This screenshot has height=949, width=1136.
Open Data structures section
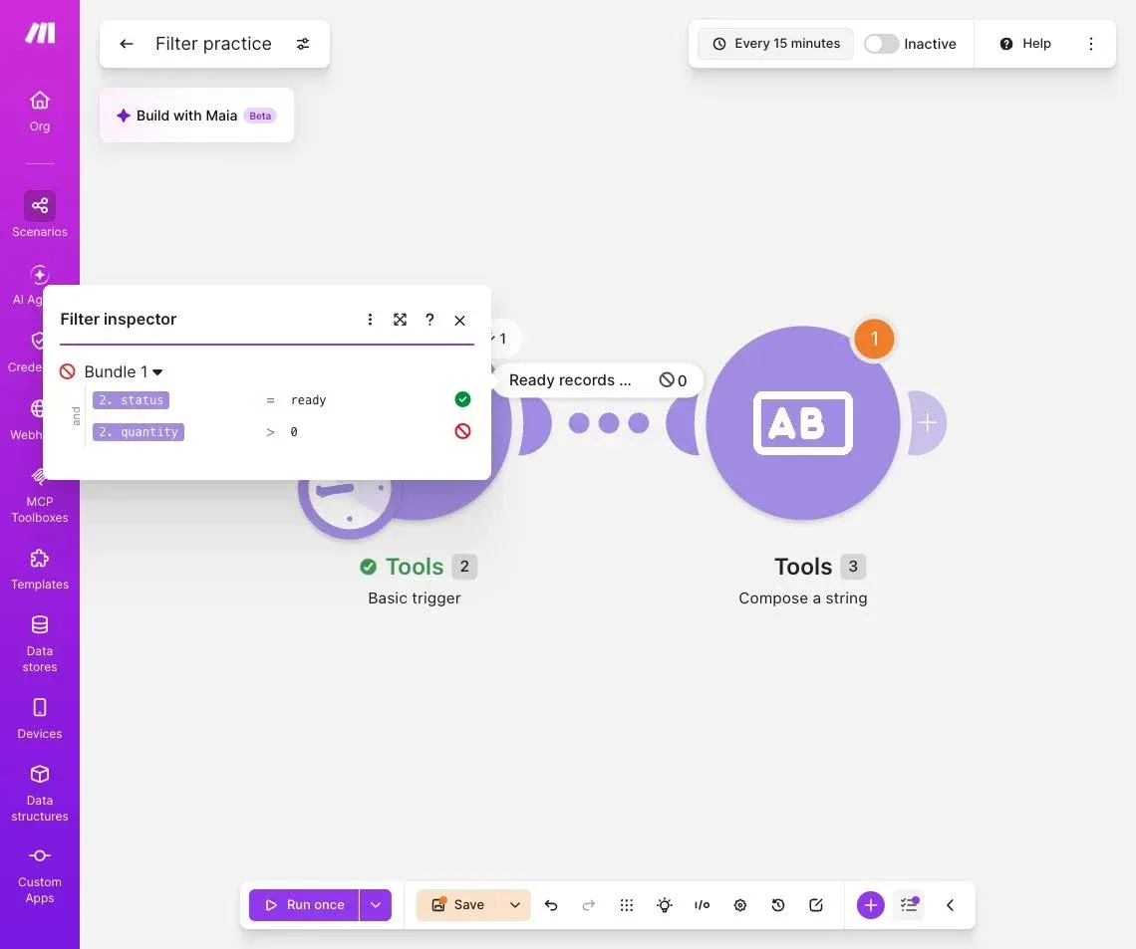tap(40, 793)
